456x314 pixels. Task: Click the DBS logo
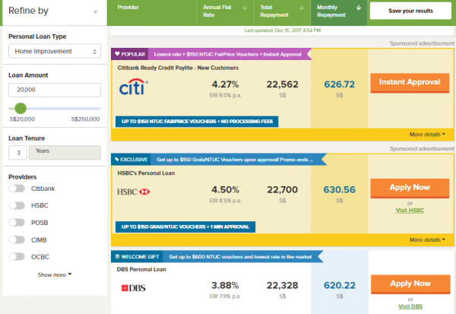pyautogui.click(x=134, y=288)
